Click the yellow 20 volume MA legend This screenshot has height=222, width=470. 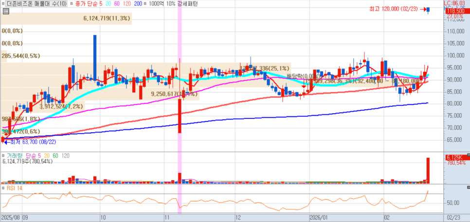(46, 155)
